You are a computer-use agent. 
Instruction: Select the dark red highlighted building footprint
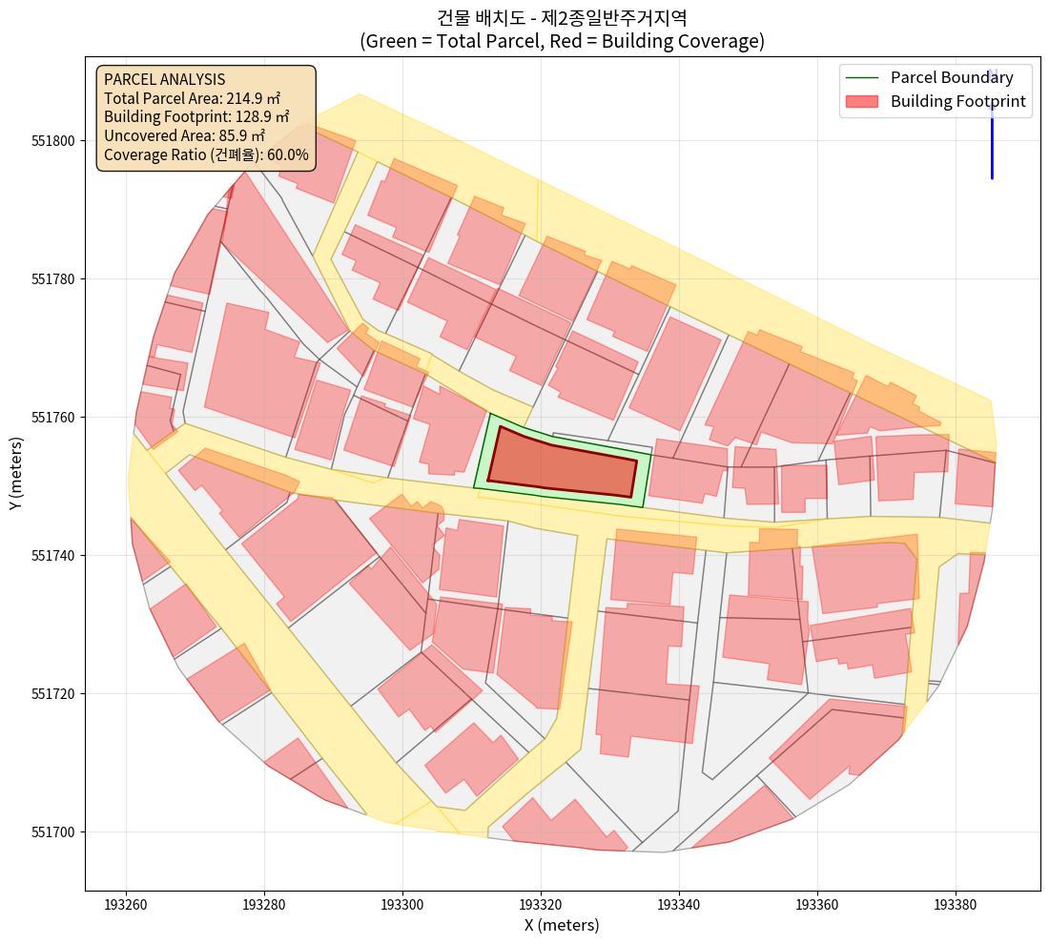563,465
